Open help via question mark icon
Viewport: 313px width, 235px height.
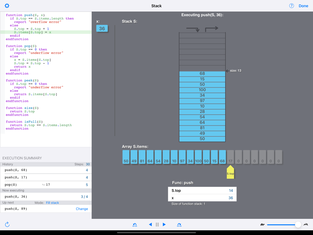click(x=291, y=6)
